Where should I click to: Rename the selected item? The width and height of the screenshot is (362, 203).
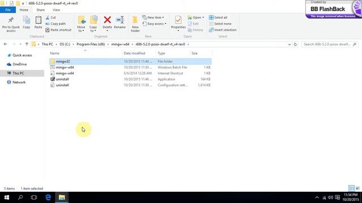pyautogui.click(x=120, y=23)
